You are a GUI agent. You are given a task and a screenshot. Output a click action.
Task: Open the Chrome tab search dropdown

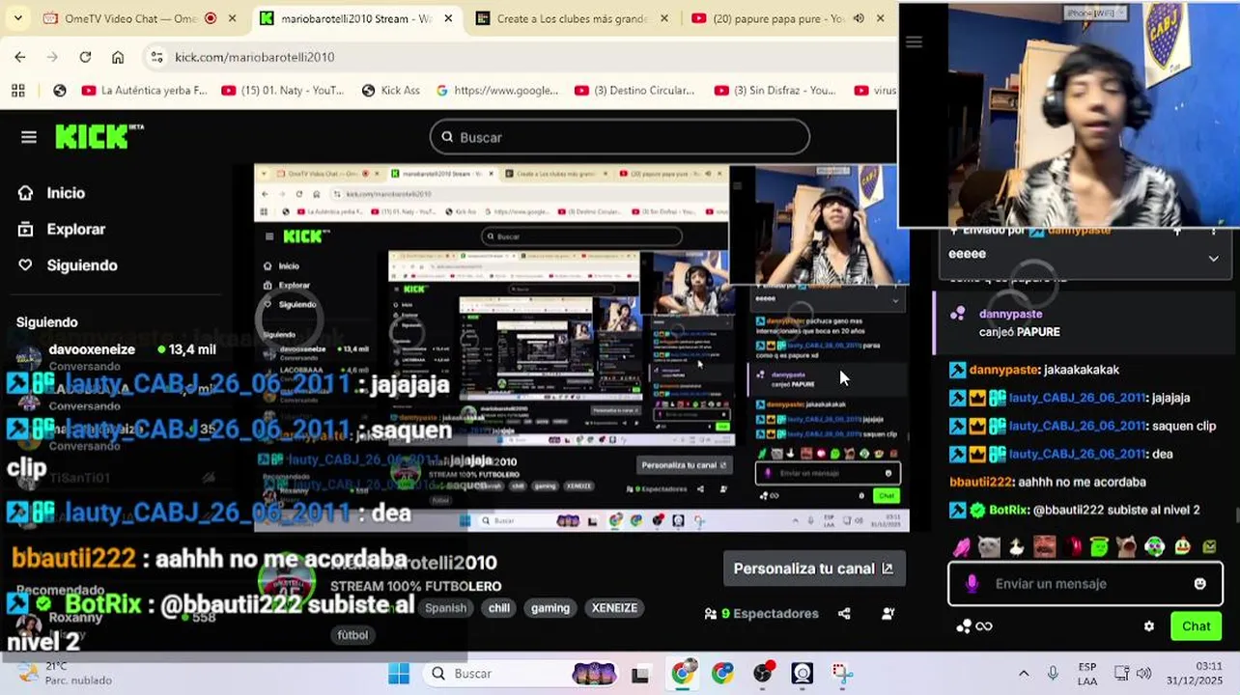tap(17, 18)
